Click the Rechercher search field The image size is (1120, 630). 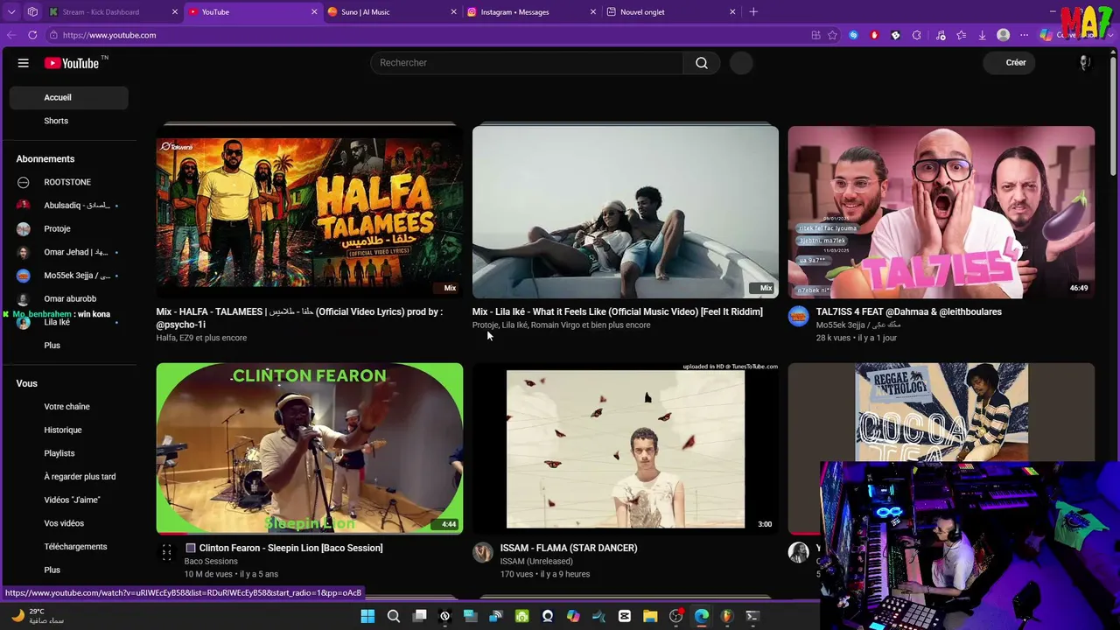tap(527, 63)
